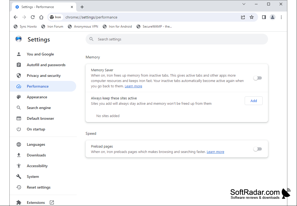Focus the Search settings field
Screen dimensions: 297x206
pyautogui.click(x=177, y=39)
